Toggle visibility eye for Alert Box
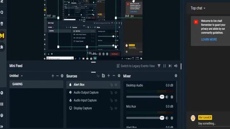 116,85
